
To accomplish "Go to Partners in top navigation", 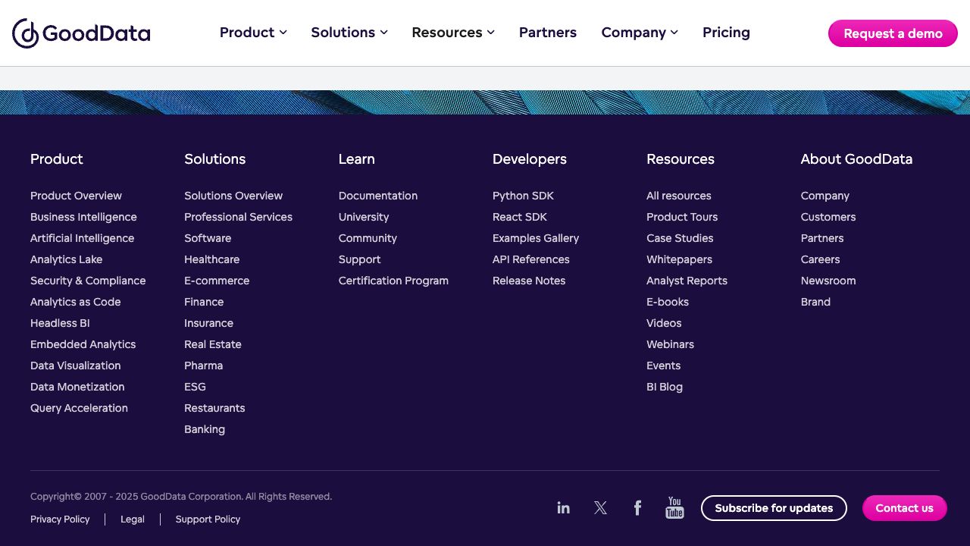I will point(548,33).
